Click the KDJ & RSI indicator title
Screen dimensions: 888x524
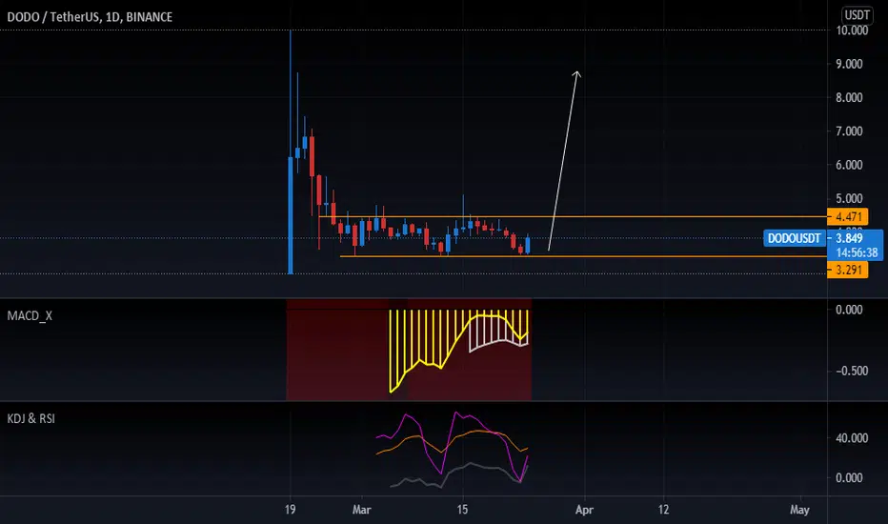(31, 418)
